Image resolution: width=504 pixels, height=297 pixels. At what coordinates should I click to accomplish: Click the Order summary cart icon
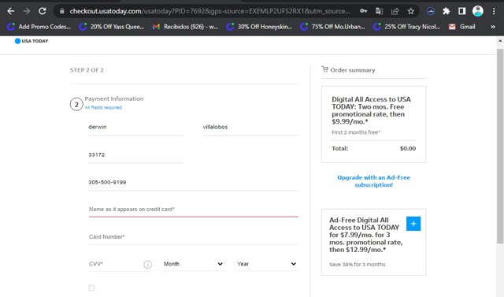tap(325, 69)
